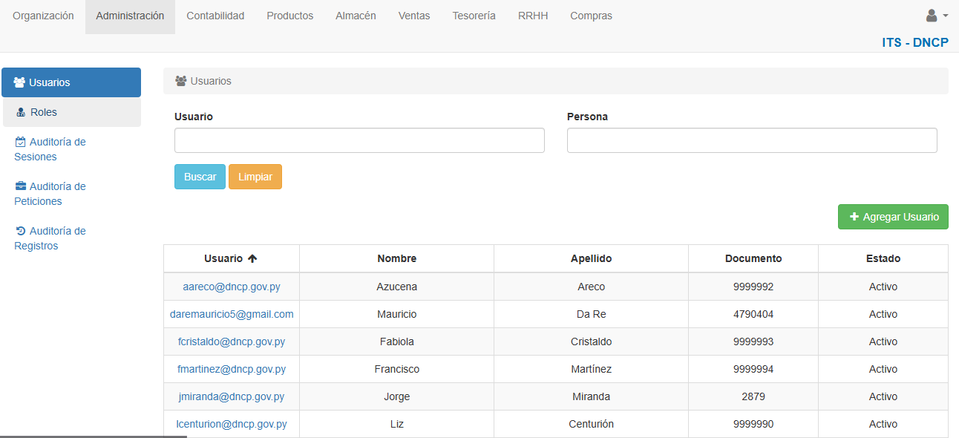Click the user account icon at top right
The image size is (959, 438).
click(x=931, y=16)
